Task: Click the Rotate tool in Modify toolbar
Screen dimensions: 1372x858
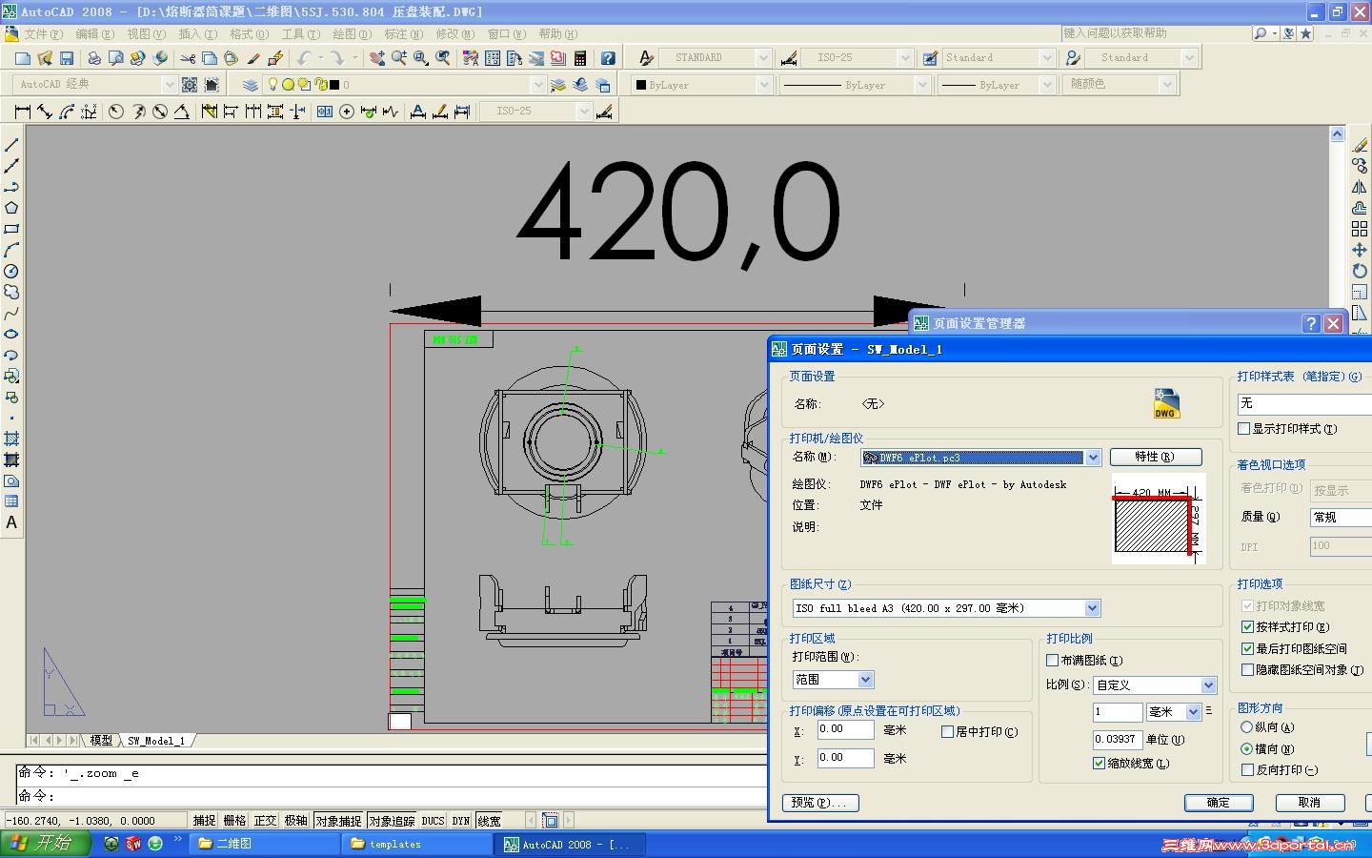Action: 1360,271
